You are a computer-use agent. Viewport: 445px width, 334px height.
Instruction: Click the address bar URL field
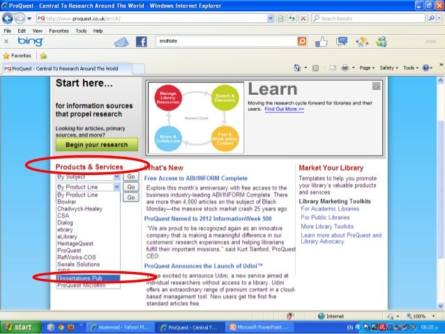tap(152, 19)
